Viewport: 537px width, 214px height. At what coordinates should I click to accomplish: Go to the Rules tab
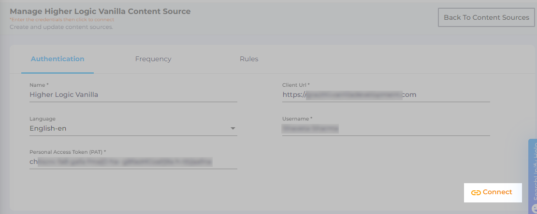[249, 59]
